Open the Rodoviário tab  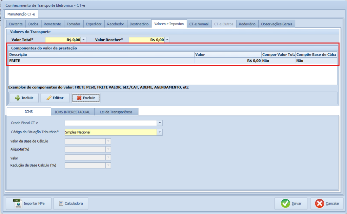click(x=247, y=24)
